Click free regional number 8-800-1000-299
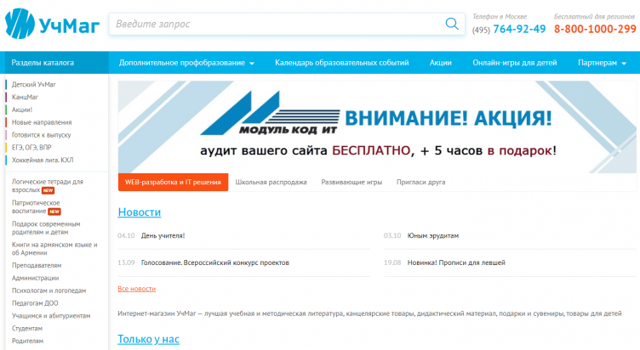Screen dimensions: 640x350 tap(595, 29)
